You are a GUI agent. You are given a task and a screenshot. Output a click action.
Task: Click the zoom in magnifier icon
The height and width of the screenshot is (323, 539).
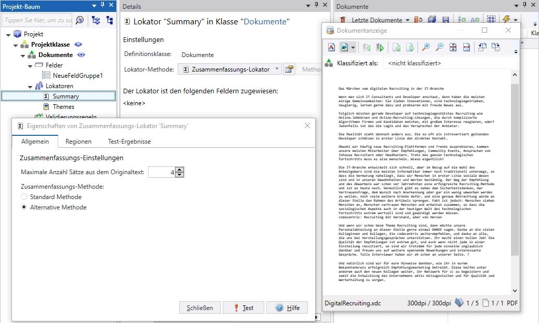coord(426,48)
